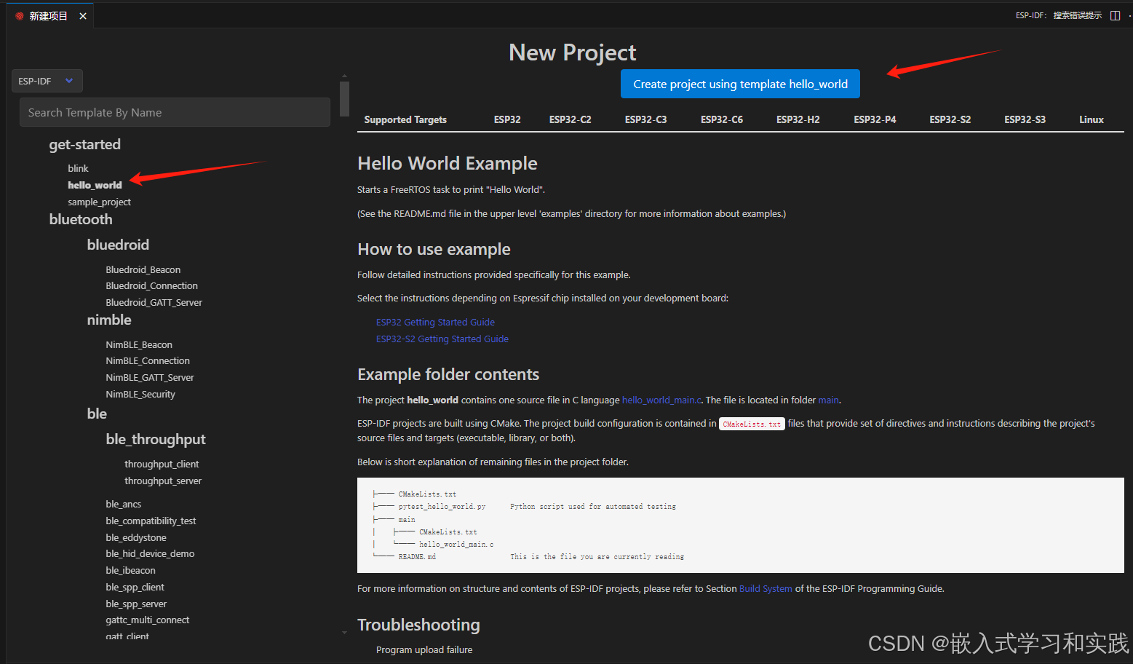Select NimBLE_Security template
The image size is (1133, 664).
[140, 394]
